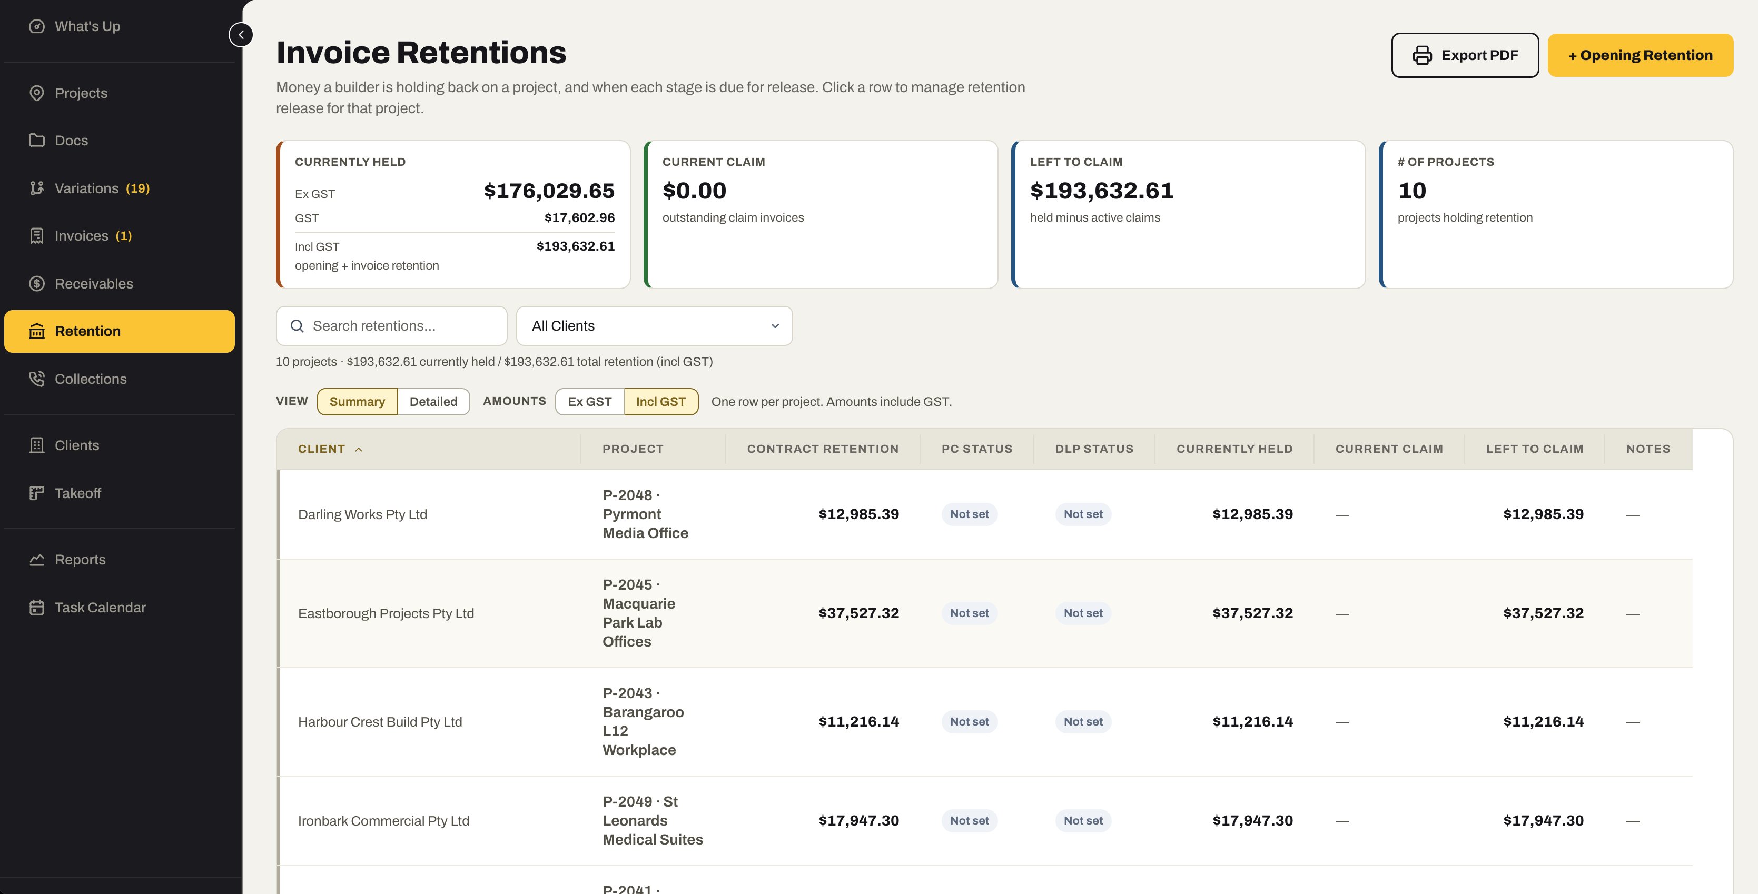Viewport: 1758px width, 894px height.
Task: Click the Retention bank icon
Action: (37, 331)
